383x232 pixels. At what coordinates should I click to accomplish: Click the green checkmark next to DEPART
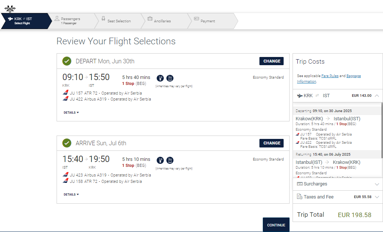pos(67,61)
